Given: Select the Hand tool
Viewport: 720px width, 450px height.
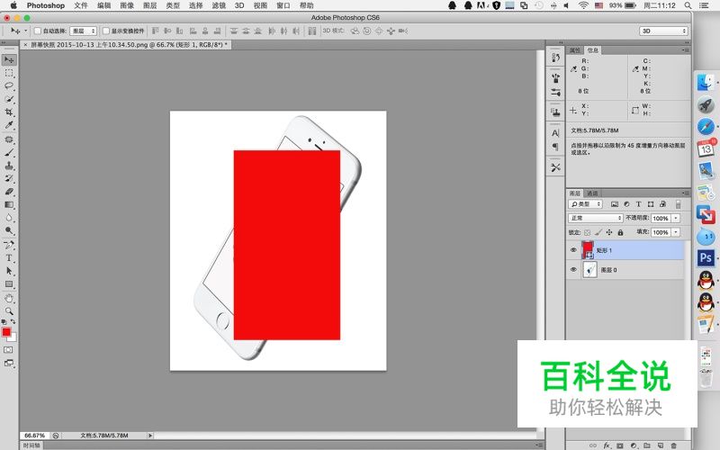Looking at the screenshot, I should 9,299.
